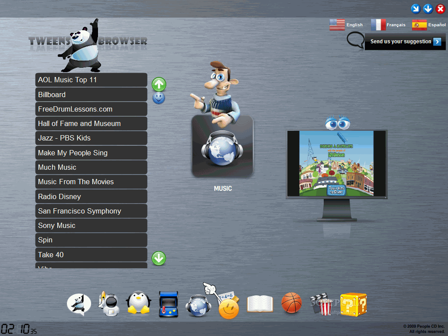
Task: Open FreeDrumLessons.com entry
Action: coord(91,109)
